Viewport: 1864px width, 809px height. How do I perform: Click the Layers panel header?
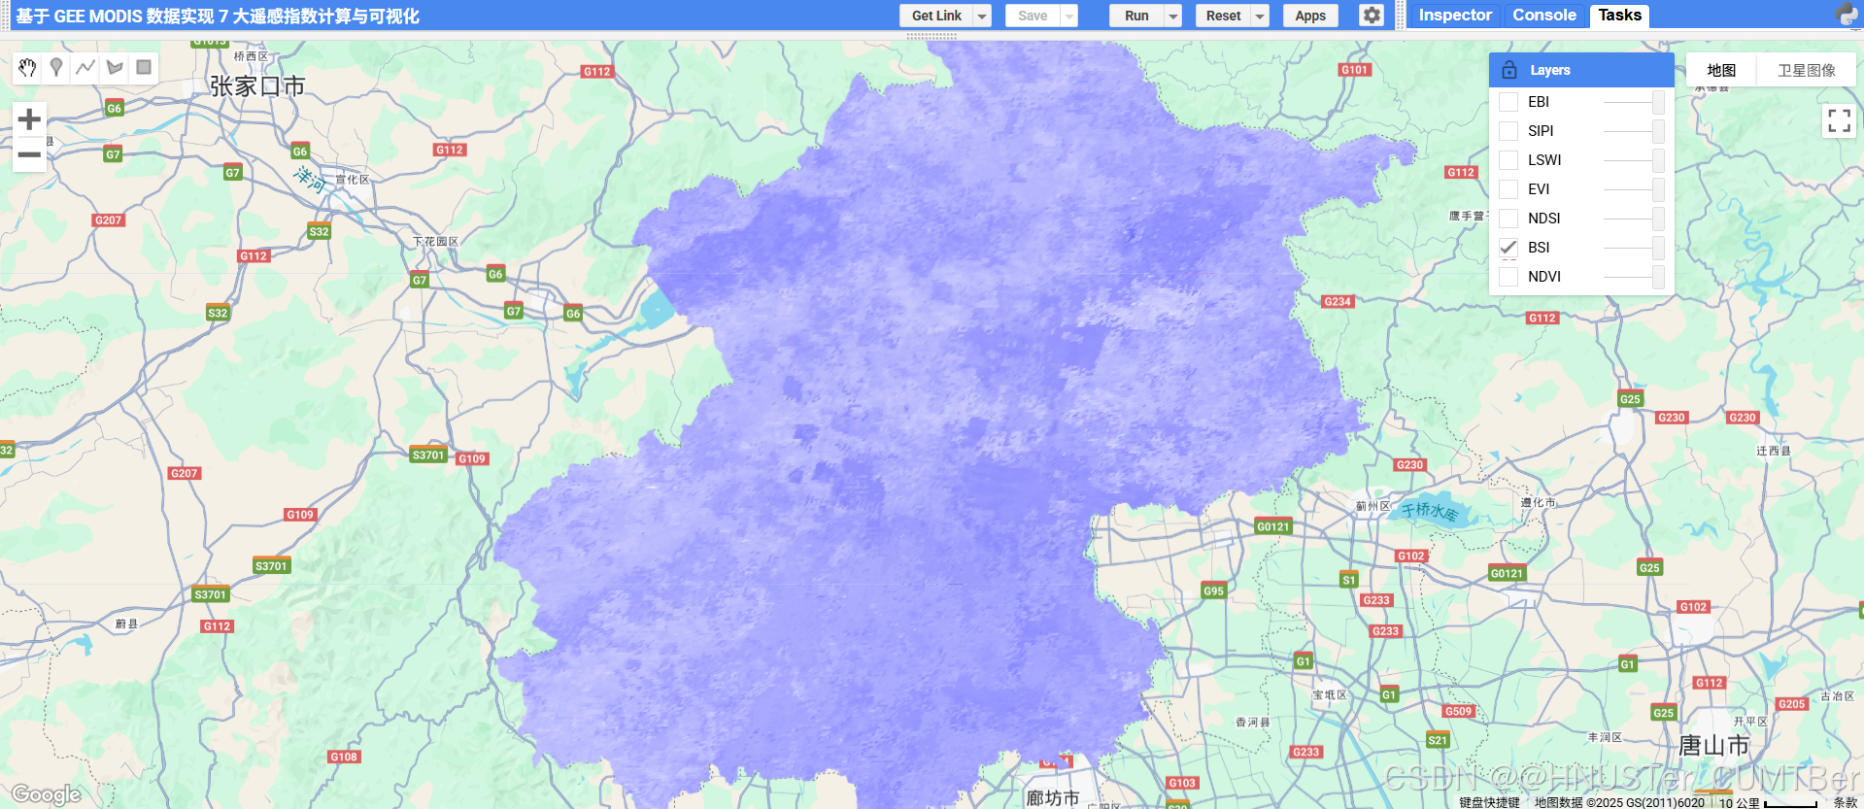[x=1581, y=70]
